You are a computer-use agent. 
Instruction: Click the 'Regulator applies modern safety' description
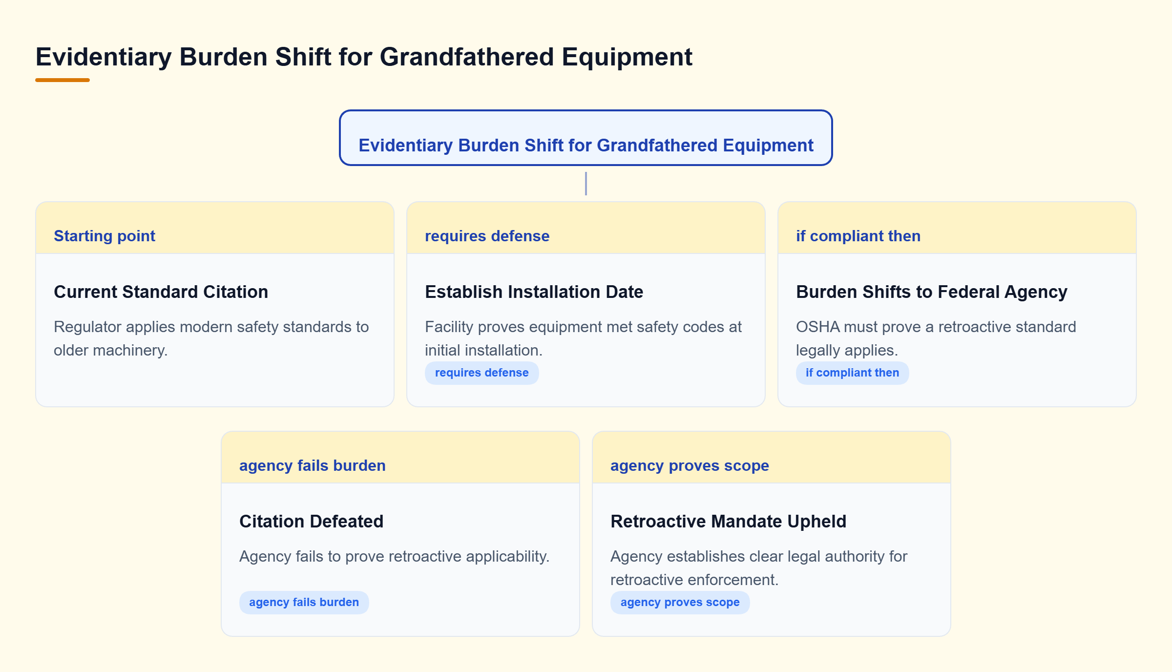(211, 338)
